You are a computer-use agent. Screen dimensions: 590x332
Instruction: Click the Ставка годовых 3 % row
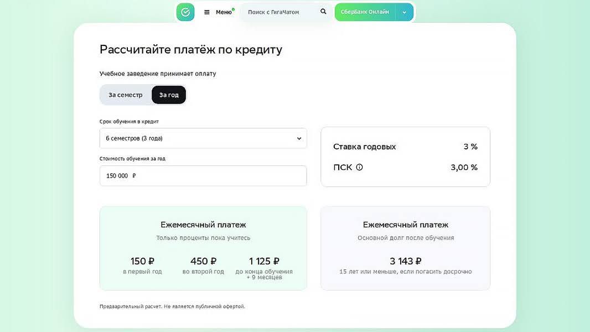[405, 147]
